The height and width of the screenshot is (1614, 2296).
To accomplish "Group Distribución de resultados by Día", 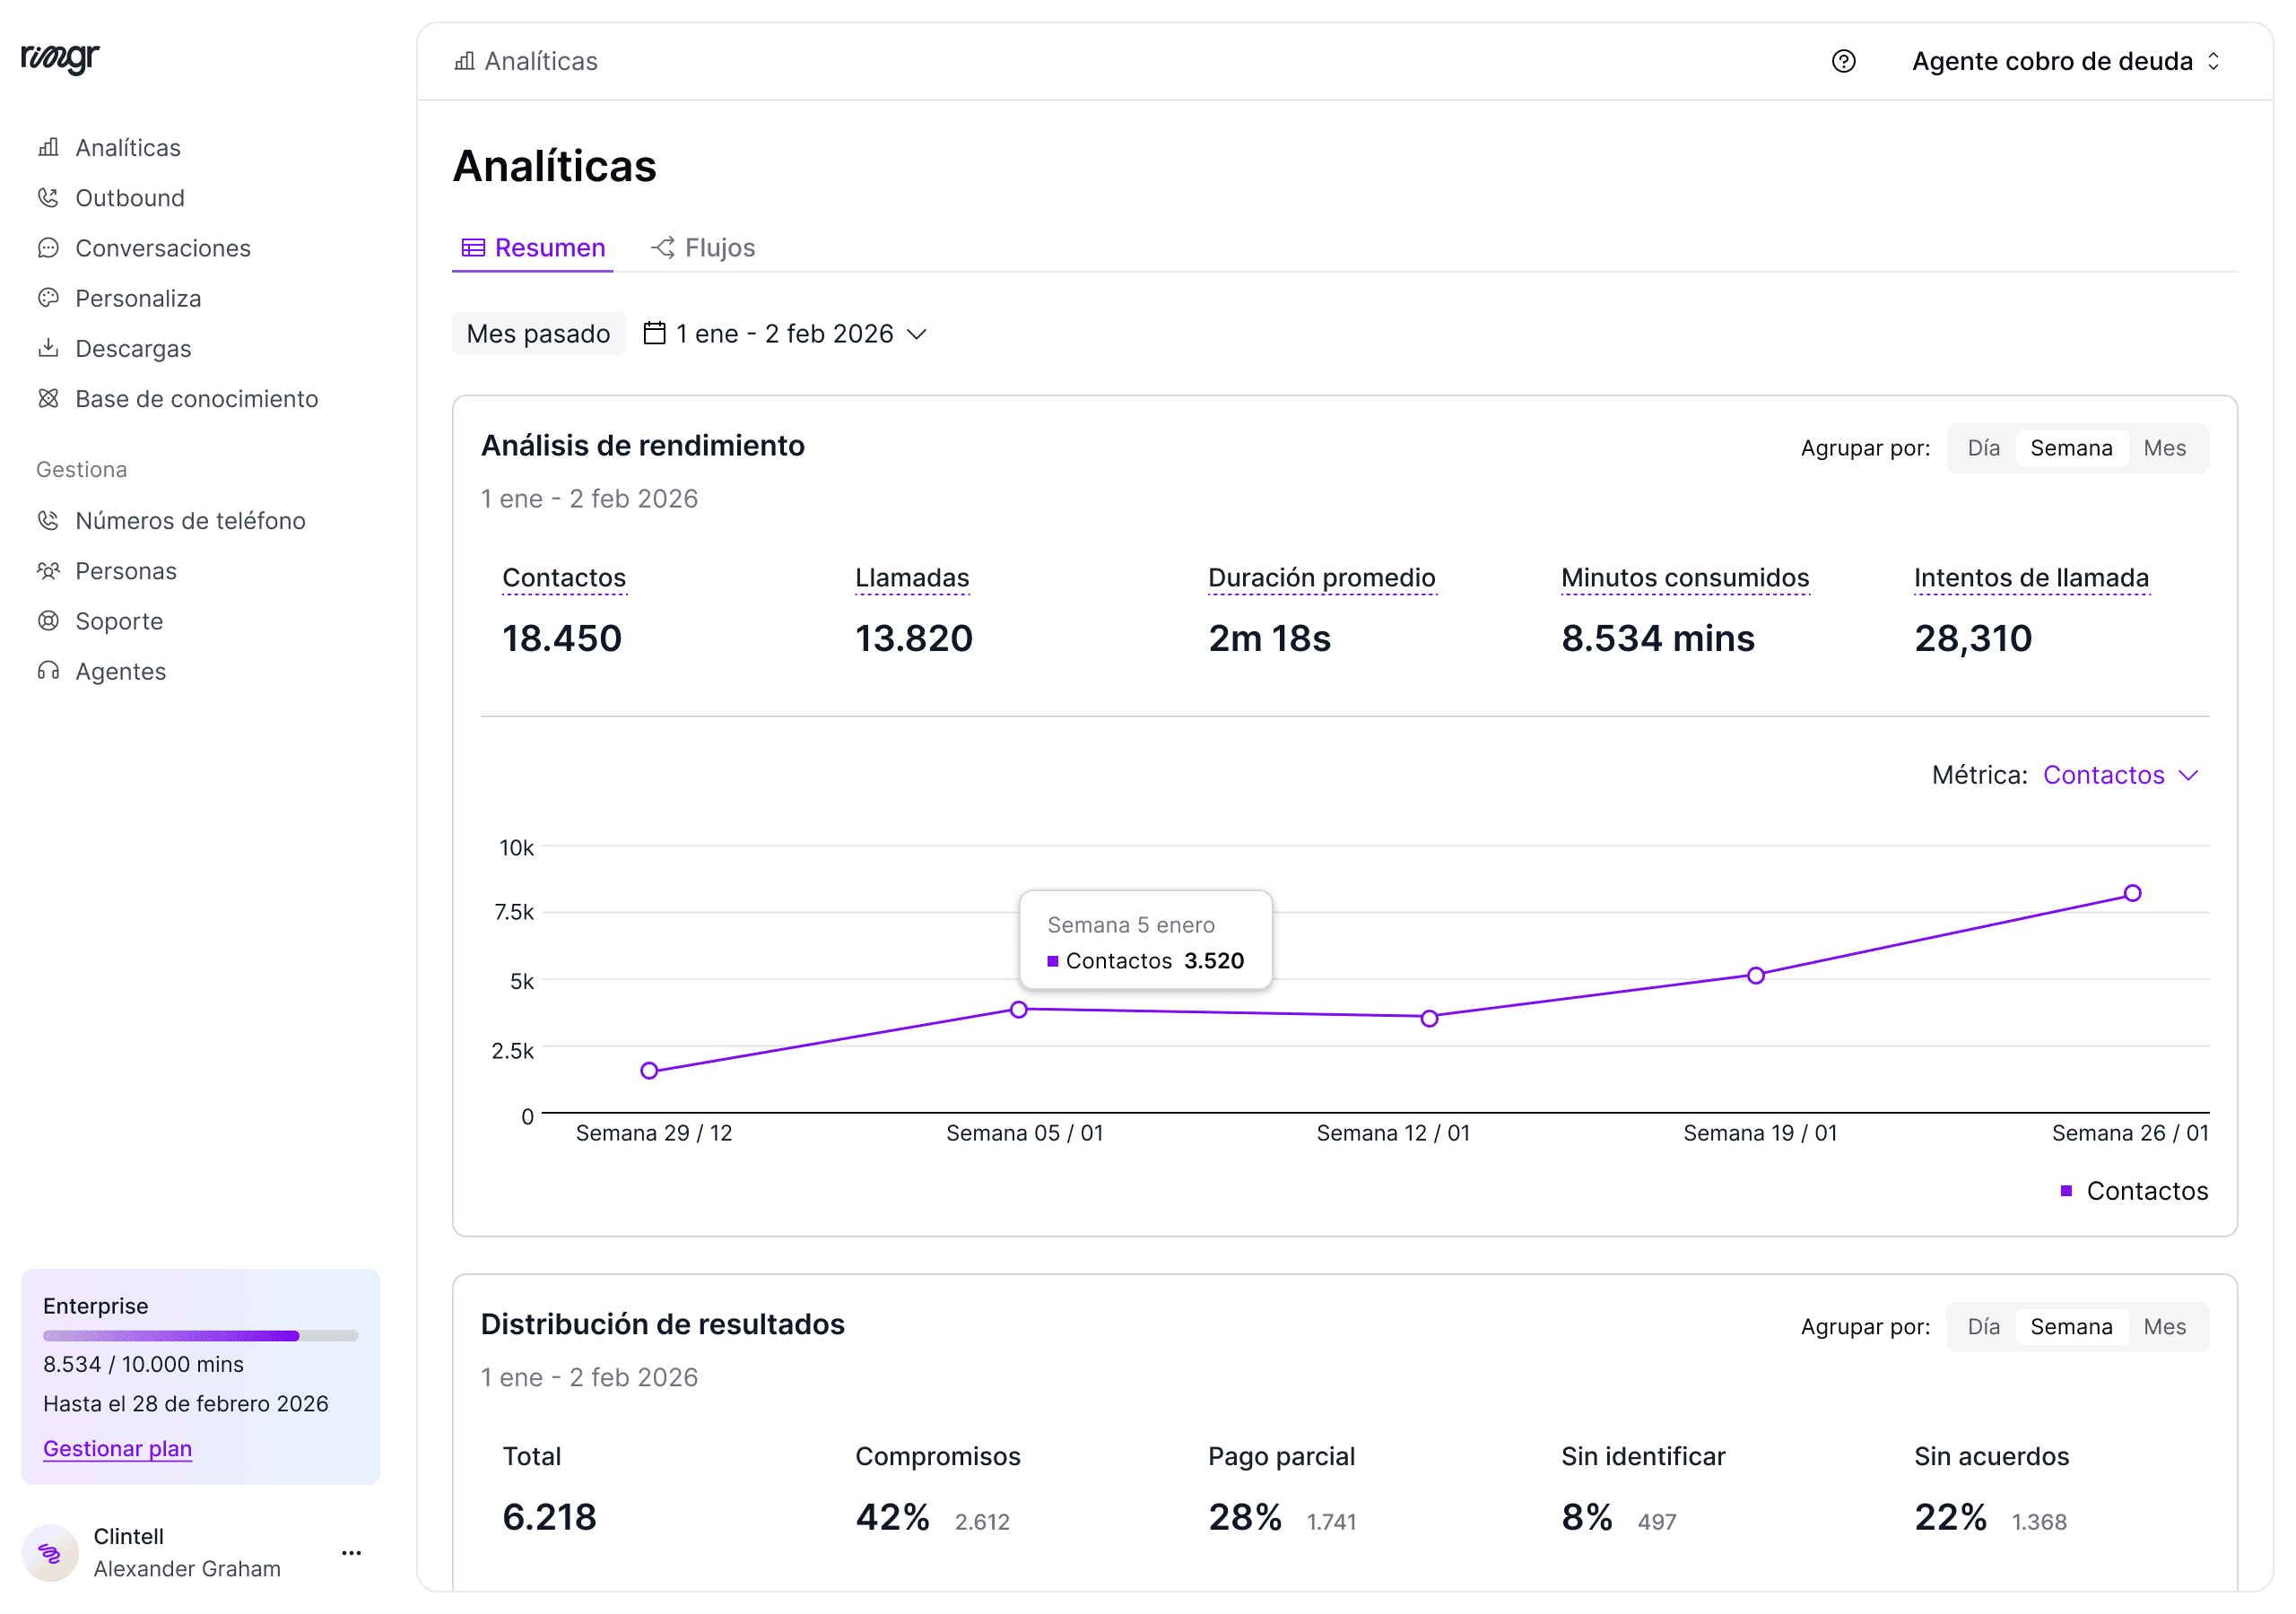I will point(1983,1326).
